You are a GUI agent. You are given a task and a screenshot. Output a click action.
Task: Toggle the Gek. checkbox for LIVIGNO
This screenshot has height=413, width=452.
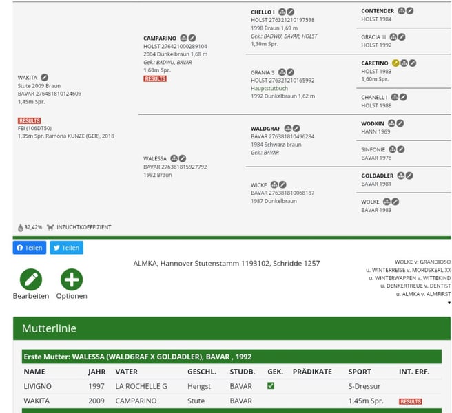(271, 386)
